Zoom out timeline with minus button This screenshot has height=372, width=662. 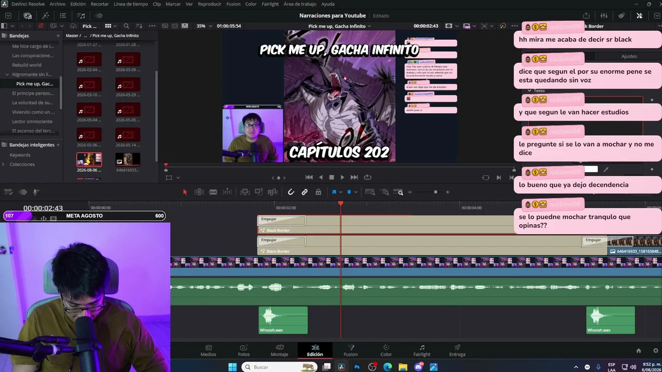coord(410,192)
